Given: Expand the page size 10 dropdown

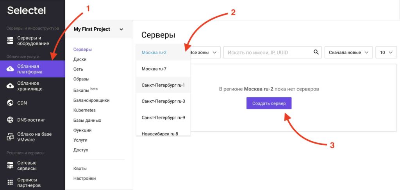Looking at the screenshot, I should coord(386,52).
